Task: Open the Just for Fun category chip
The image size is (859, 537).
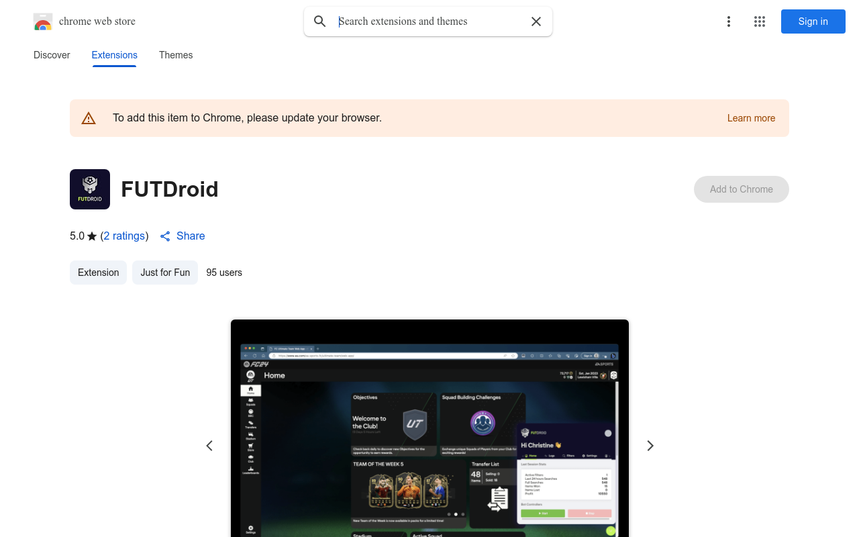Action: (165, 273)
